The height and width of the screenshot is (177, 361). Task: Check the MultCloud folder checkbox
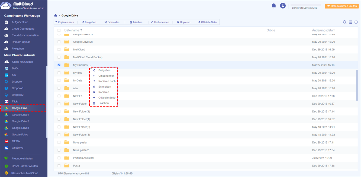pos(59,49)
